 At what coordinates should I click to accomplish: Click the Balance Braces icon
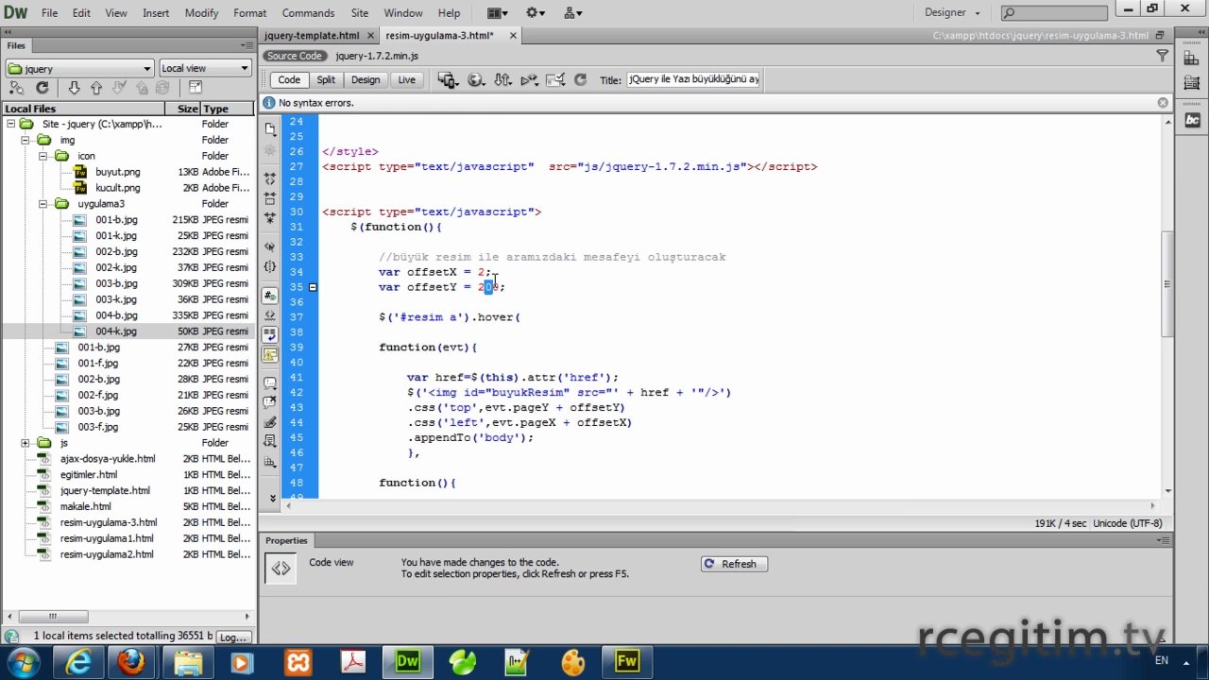click(270, 267)
